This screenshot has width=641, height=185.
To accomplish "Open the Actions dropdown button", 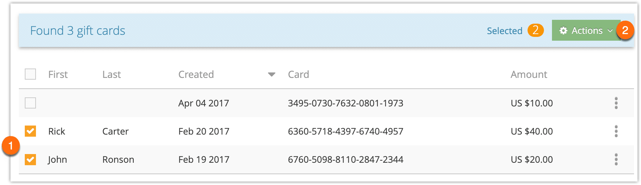I will (x=586, y=31).
